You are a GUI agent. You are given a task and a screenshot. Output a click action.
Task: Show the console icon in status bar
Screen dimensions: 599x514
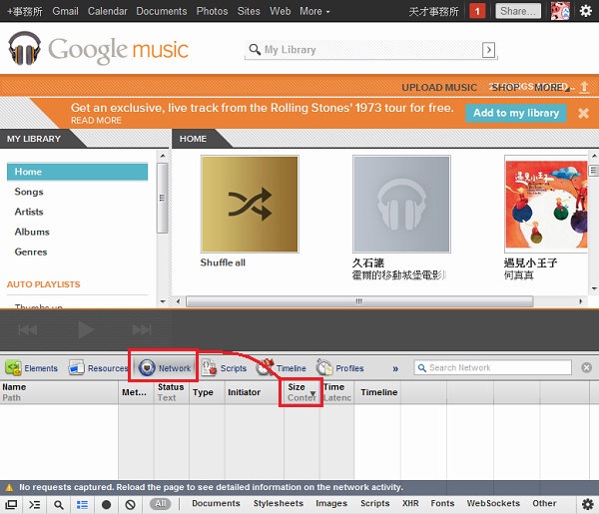[34, 504]
